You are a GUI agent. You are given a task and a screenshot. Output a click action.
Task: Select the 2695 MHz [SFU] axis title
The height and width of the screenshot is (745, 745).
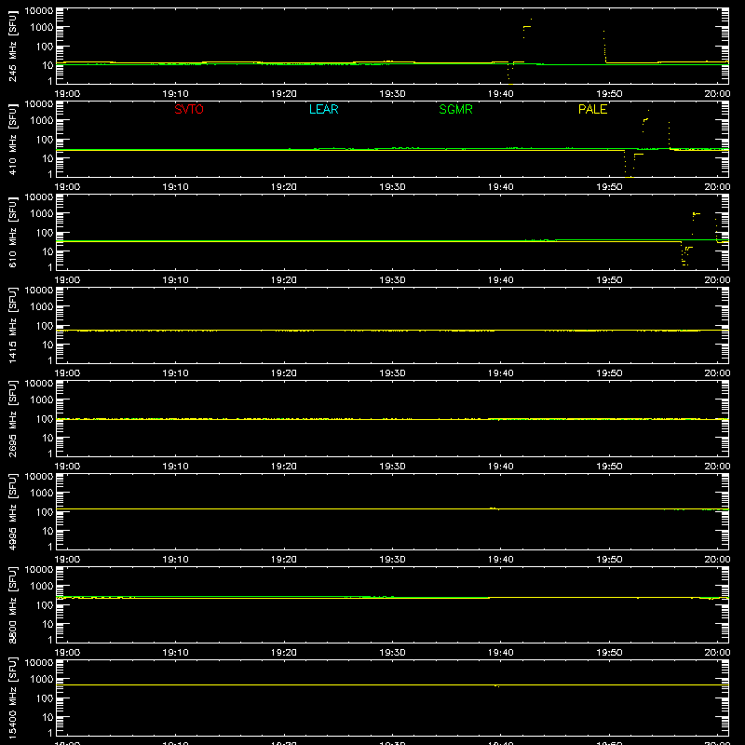(12, 419)
